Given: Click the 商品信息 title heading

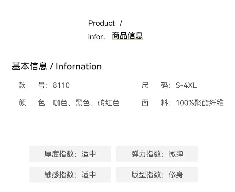Looking at the screenshot, I should coord(127,36).
